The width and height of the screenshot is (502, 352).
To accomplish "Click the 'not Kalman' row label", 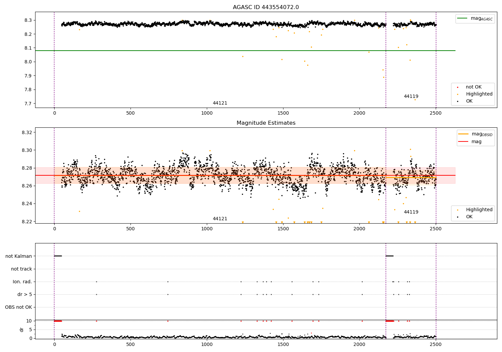I will click(x=19, y=256).
